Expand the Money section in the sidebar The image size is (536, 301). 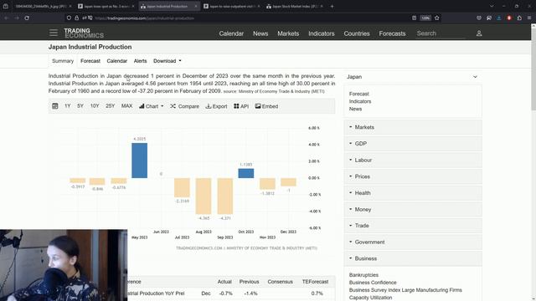click(413, 209)
